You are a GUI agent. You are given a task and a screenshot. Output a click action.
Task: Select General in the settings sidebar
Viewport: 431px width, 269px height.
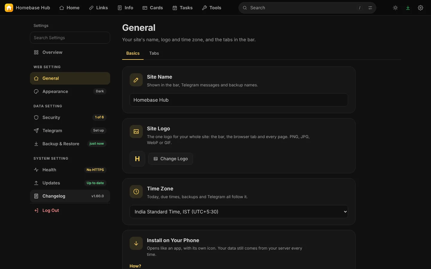tap(70, 78)
